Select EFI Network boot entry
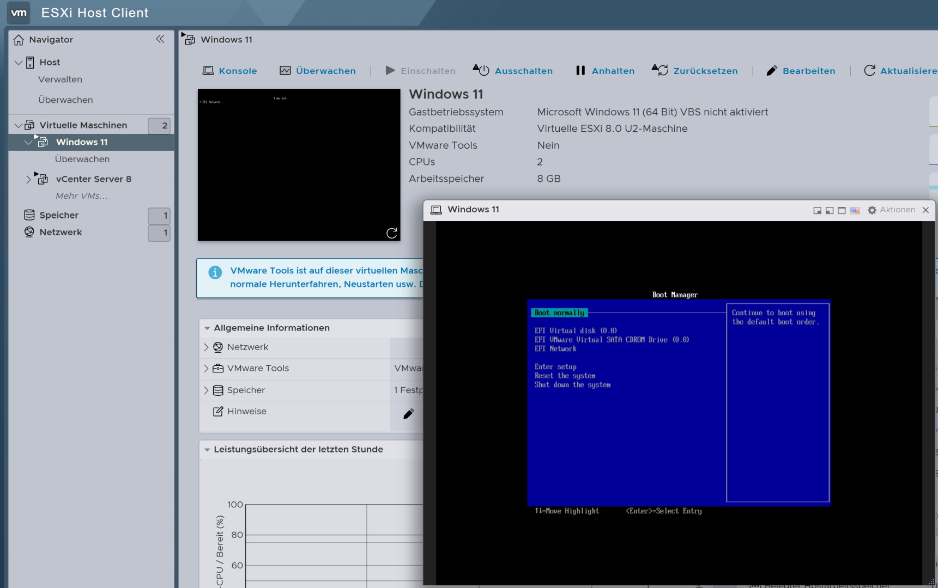This screenshot has width=938, height=588. (555, 349)
